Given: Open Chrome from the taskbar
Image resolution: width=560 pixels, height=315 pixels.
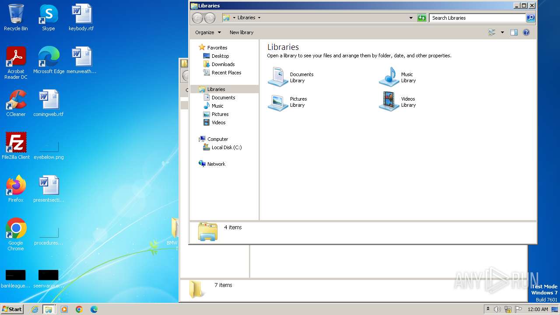Looking at the screenshot, I should coord(79,309).
